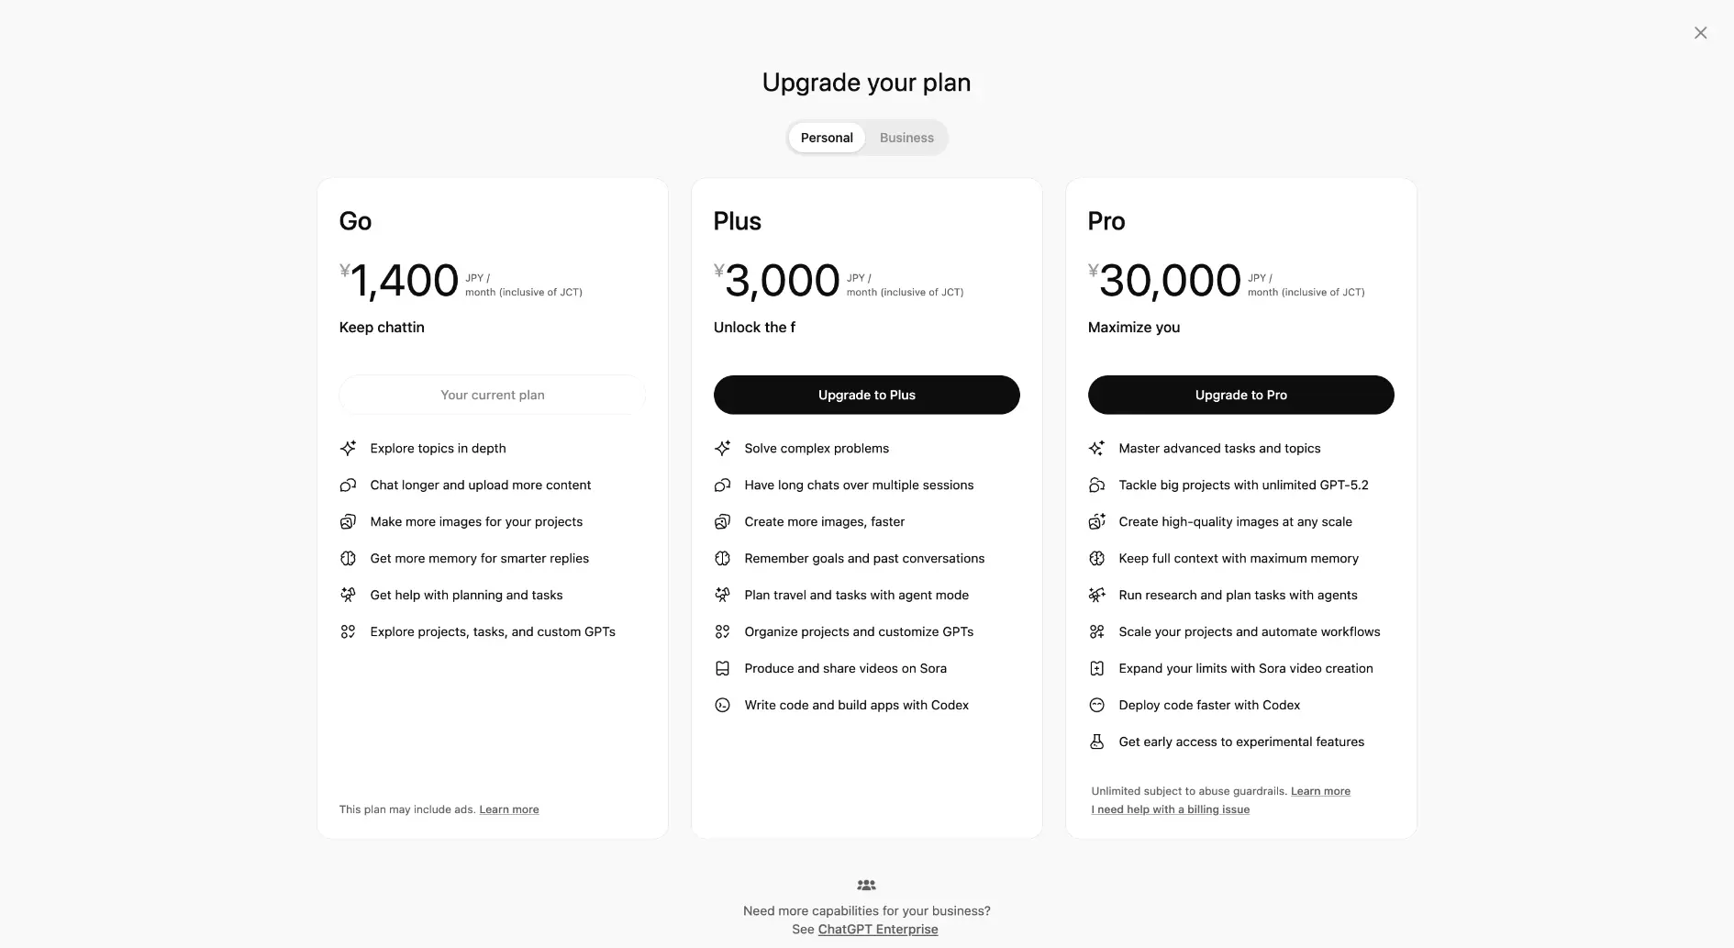Close the Upgrade your plan dialog
This screenshot has width=1734, height=948.
coord(1700,33)
